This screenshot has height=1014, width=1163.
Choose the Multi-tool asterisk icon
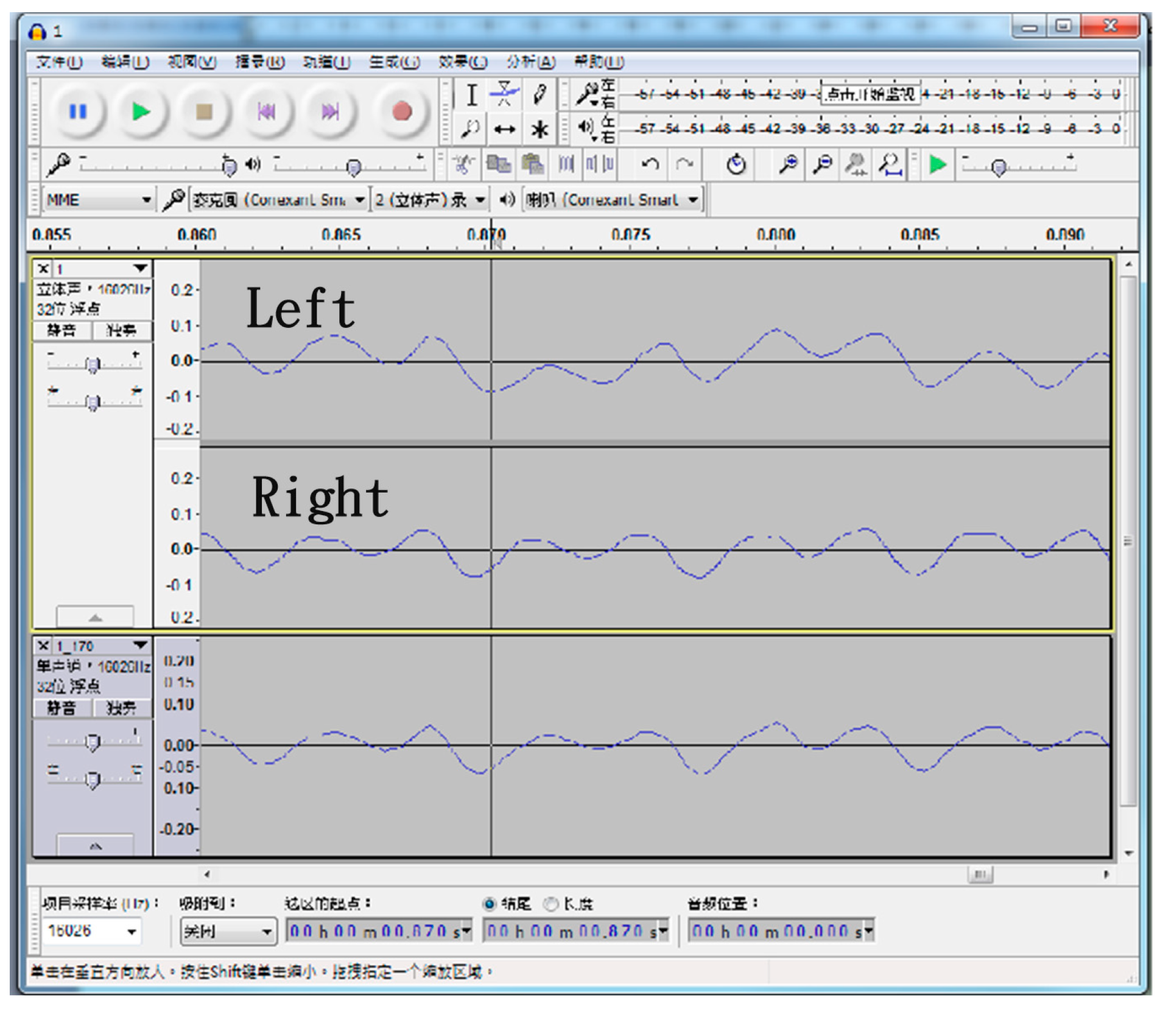[x=539, y=129]
